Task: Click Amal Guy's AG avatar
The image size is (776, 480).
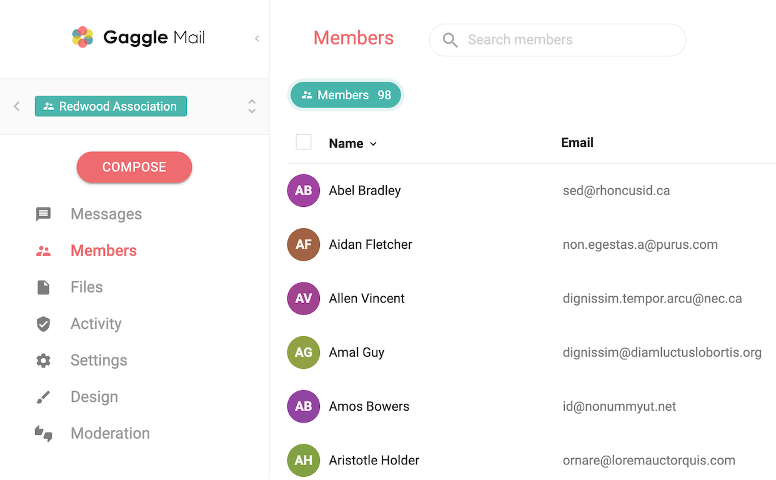Action: coord(304,352)
